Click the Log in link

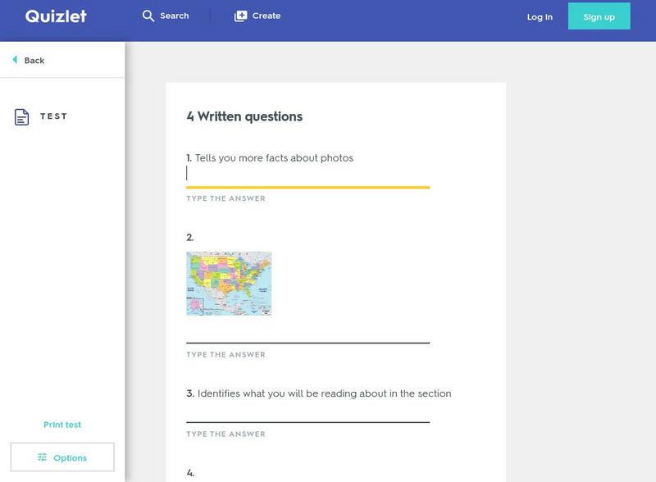540,16
